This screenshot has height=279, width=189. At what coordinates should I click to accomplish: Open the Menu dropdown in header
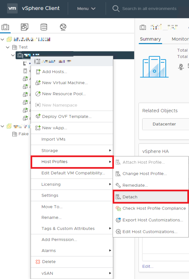pyautogui.click(x=86, y=9)
